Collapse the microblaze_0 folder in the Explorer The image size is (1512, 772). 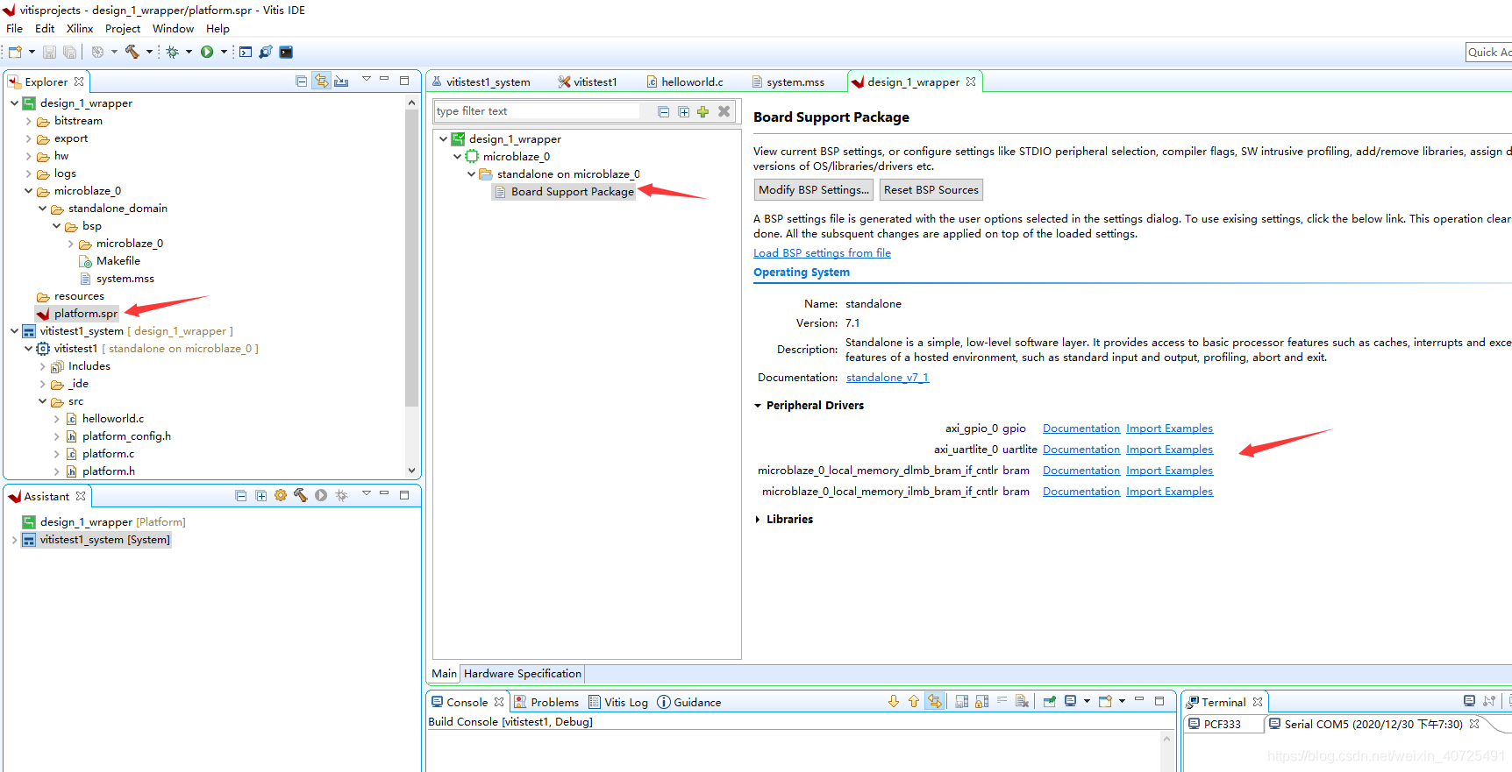pyautogui.click(x=29, y=191)
